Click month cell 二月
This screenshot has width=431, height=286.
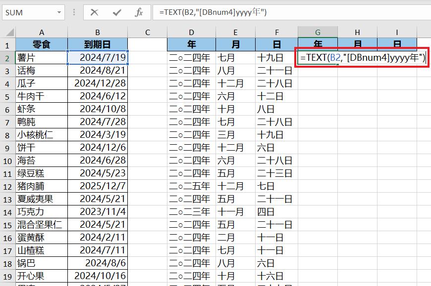click(236, 238)
